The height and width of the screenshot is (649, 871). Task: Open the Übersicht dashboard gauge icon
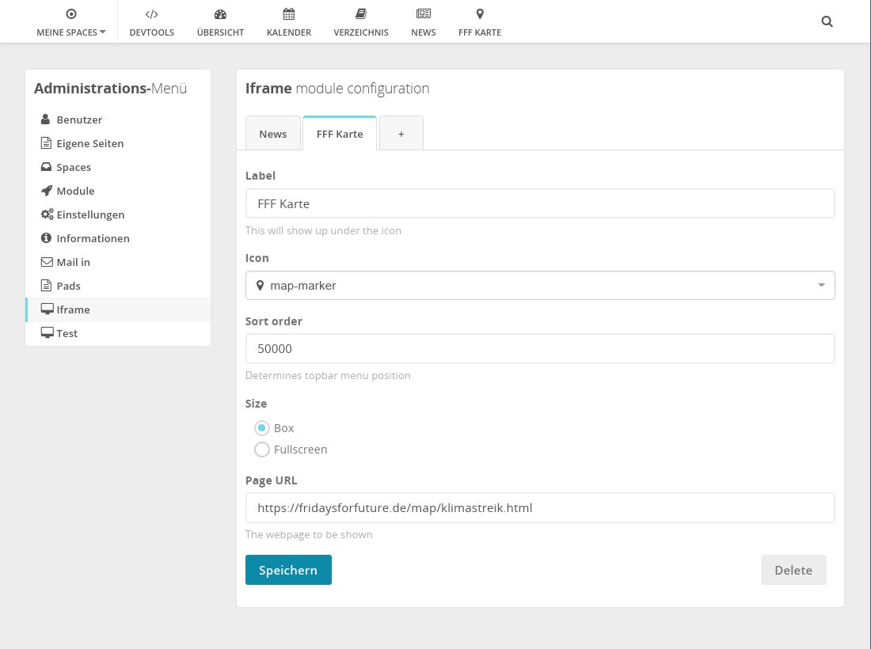click(x=221, y=14)
